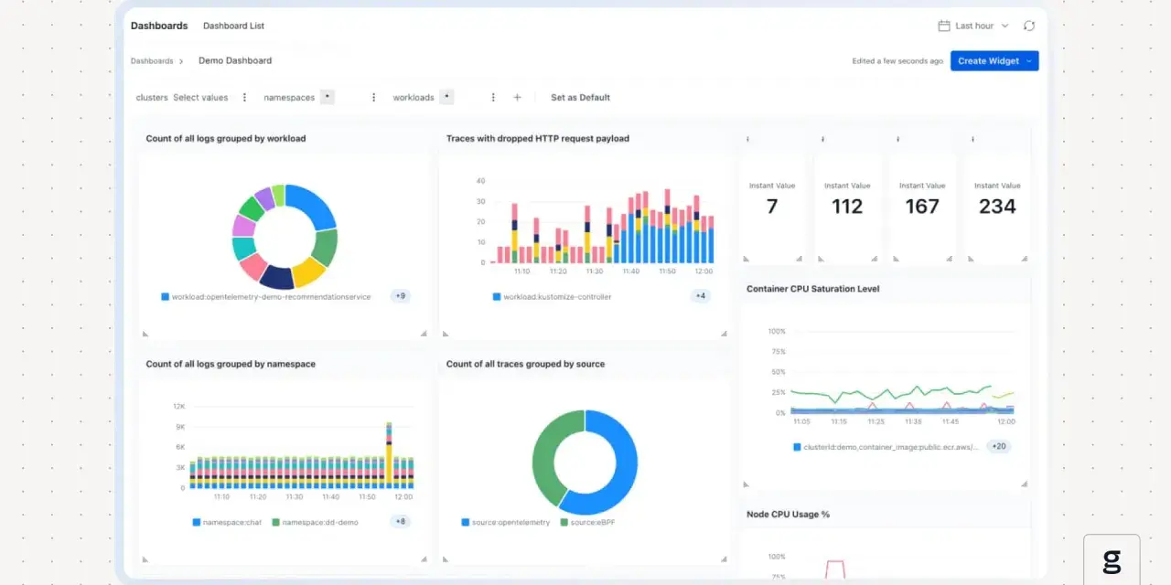This screenshot has height=585, width=1171.
Task: Click 'Node CPU Usage %' title
Action: coord(788,514)
